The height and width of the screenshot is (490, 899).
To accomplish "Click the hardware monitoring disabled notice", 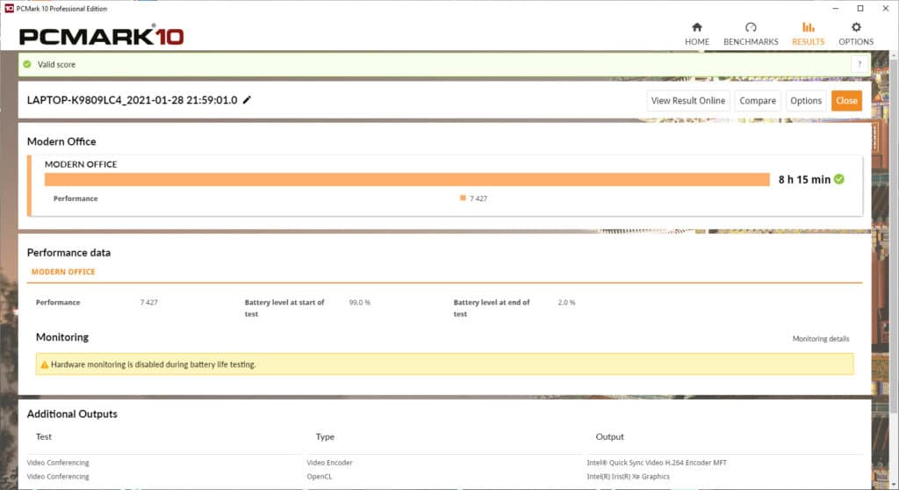I will click(444, 364).
